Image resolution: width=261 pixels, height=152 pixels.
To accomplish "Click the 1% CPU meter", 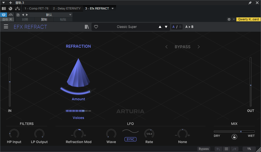I will pyautogui.click(x=249, y=149).
